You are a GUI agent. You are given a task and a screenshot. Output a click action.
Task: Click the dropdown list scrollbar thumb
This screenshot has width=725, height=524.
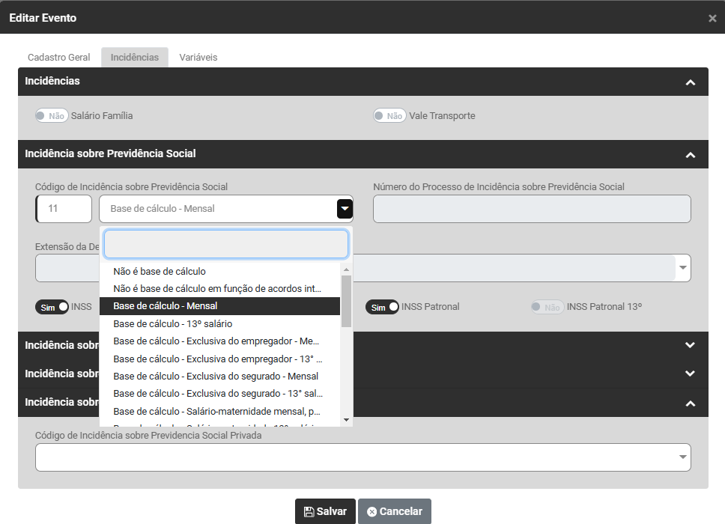click(346, 301)
